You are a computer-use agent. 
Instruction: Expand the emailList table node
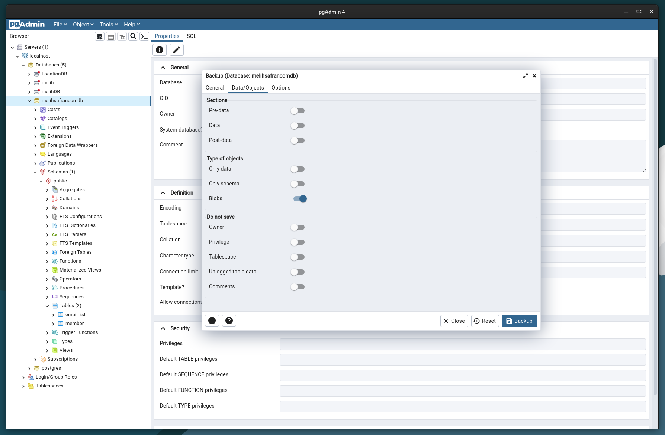click(x=53, y=315)
